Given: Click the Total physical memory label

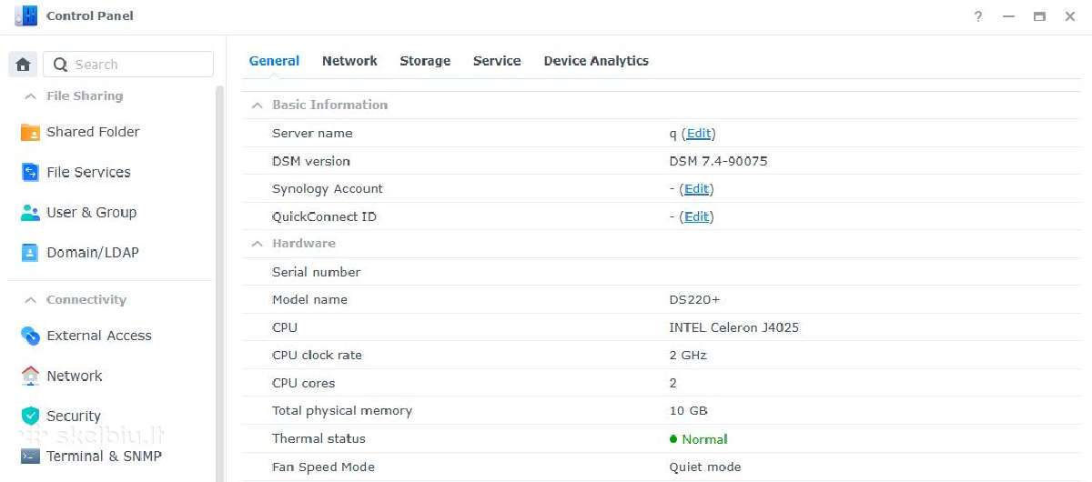Looking at the screenshot, I should pyautogui.click(x=342, y=410).
